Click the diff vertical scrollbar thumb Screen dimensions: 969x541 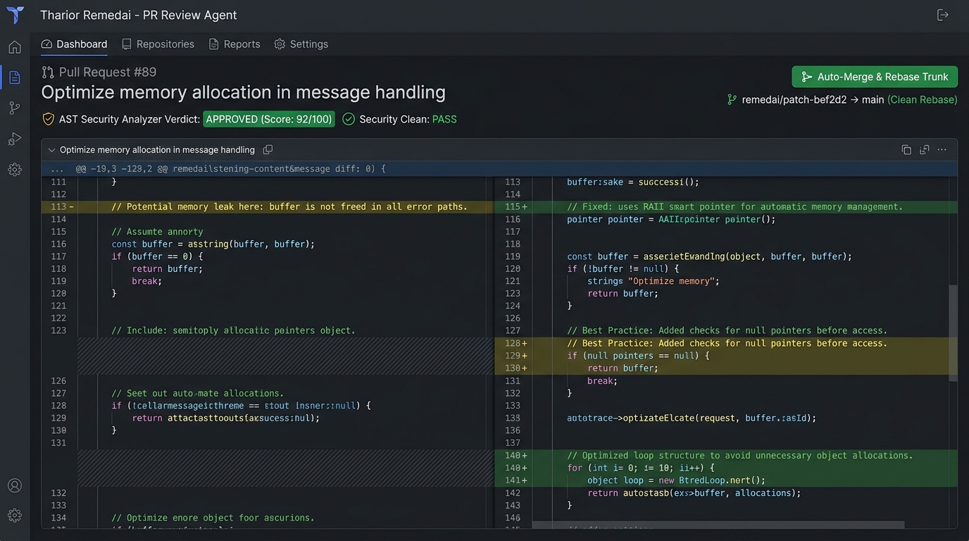click(954, 332)
